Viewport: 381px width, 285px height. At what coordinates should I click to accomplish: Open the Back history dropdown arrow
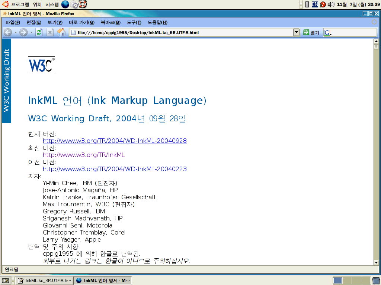tap(16, 33)
